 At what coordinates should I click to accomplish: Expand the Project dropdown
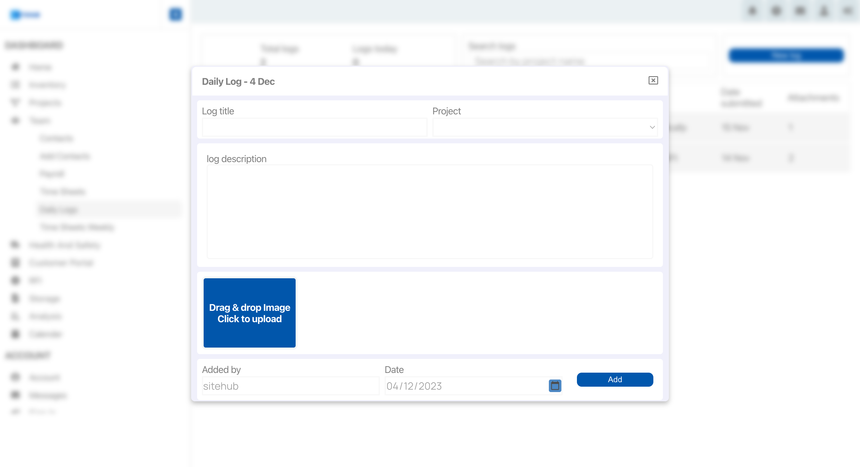pos(545,127)
